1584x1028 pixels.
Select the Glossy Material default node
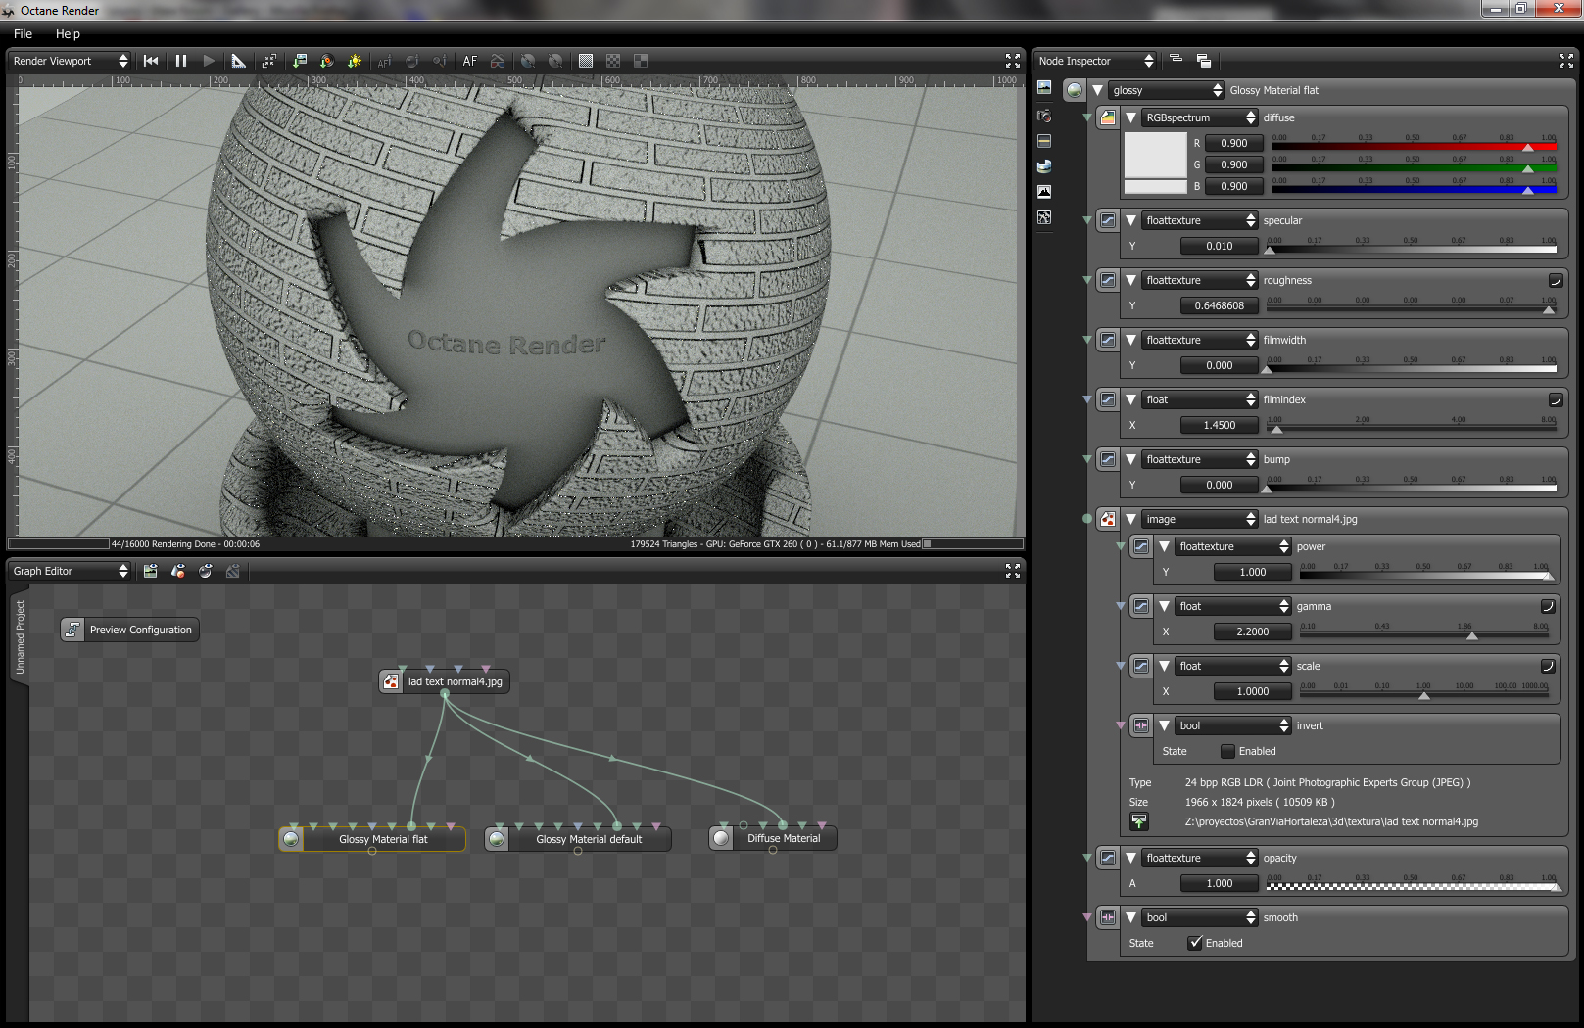click(x=579, y=839)
